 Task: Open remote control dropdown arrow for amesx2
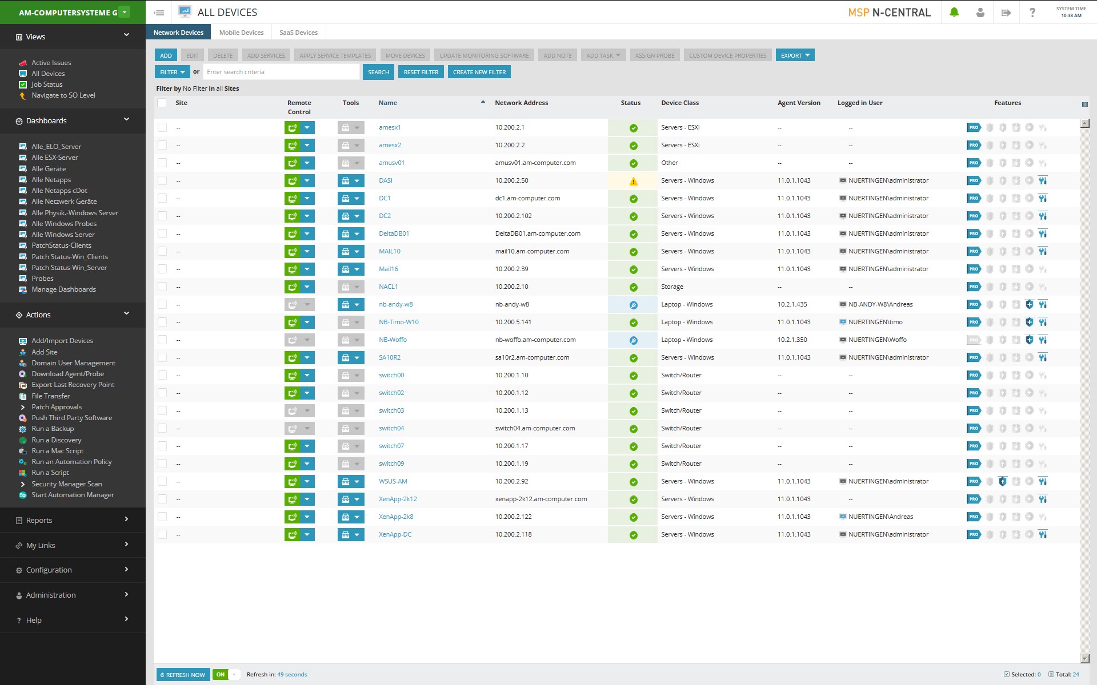(307, 146)
